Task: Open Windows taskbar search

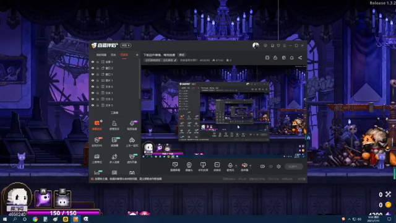Action: tap(15, 219)
